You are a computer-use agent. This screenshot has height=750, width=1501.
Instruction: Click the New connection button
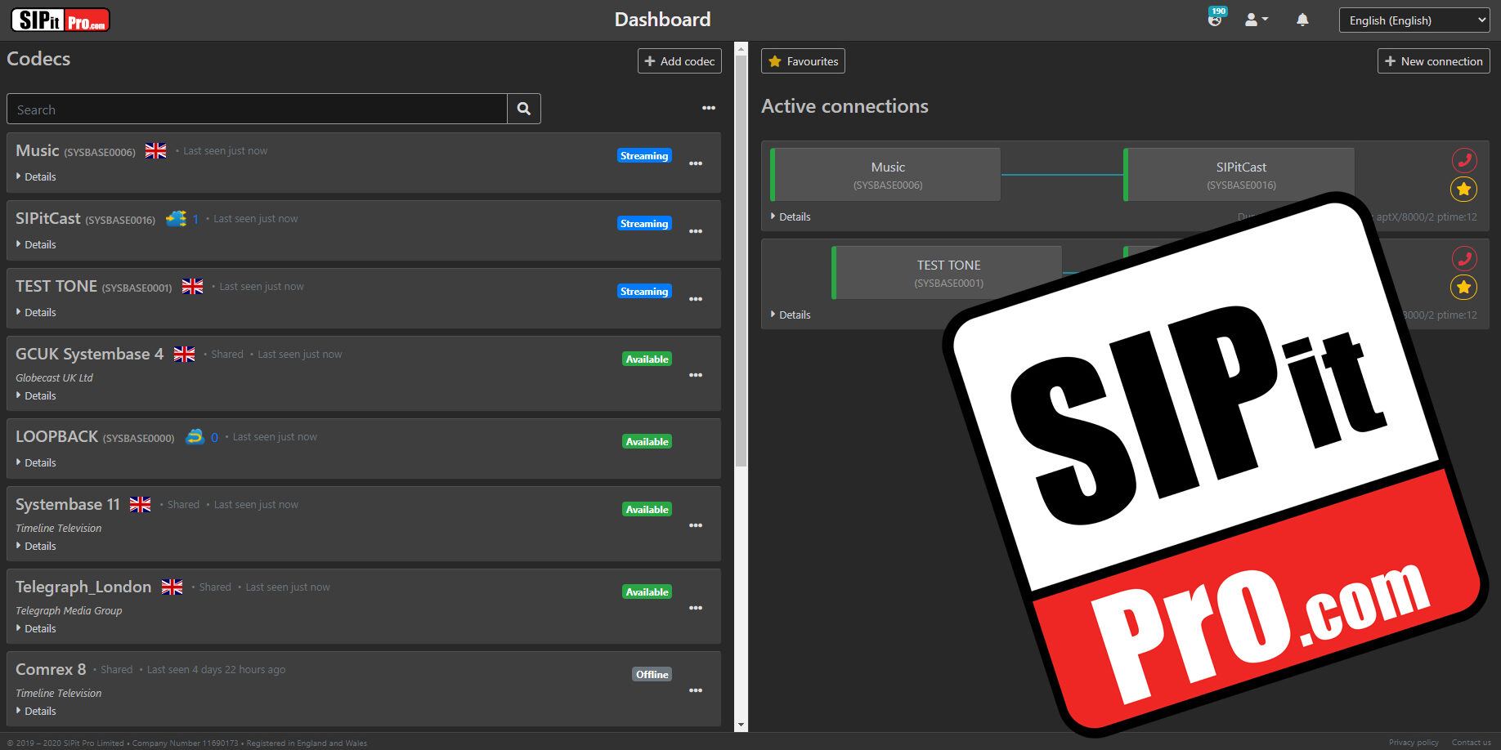point(1433,61)
